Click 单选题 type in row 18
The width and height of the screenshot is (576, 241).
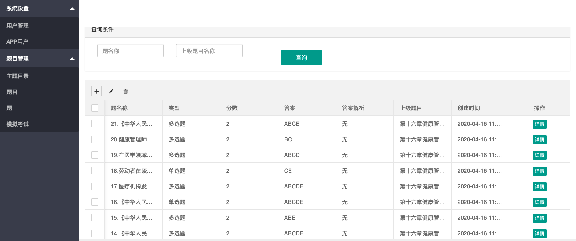pyautogui.click(x=177, y=171)
